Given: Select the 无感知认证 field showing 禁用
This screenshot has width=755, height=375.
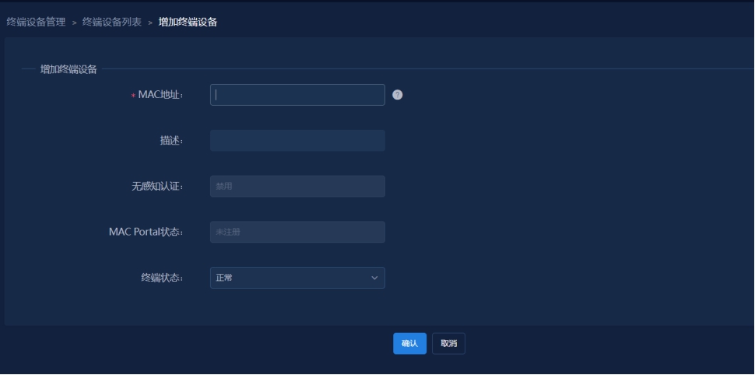Looking at the screenshot, I should [x=297, y=187].
